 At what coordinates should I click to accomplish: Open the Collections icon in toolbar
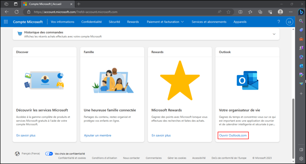[260, 12]
